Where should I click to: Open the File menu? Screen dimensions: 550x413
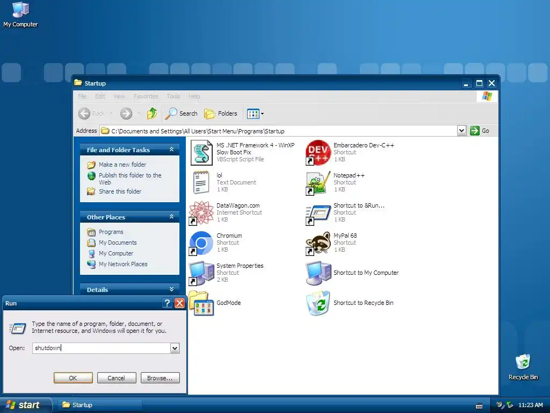(x=82, y=96)
